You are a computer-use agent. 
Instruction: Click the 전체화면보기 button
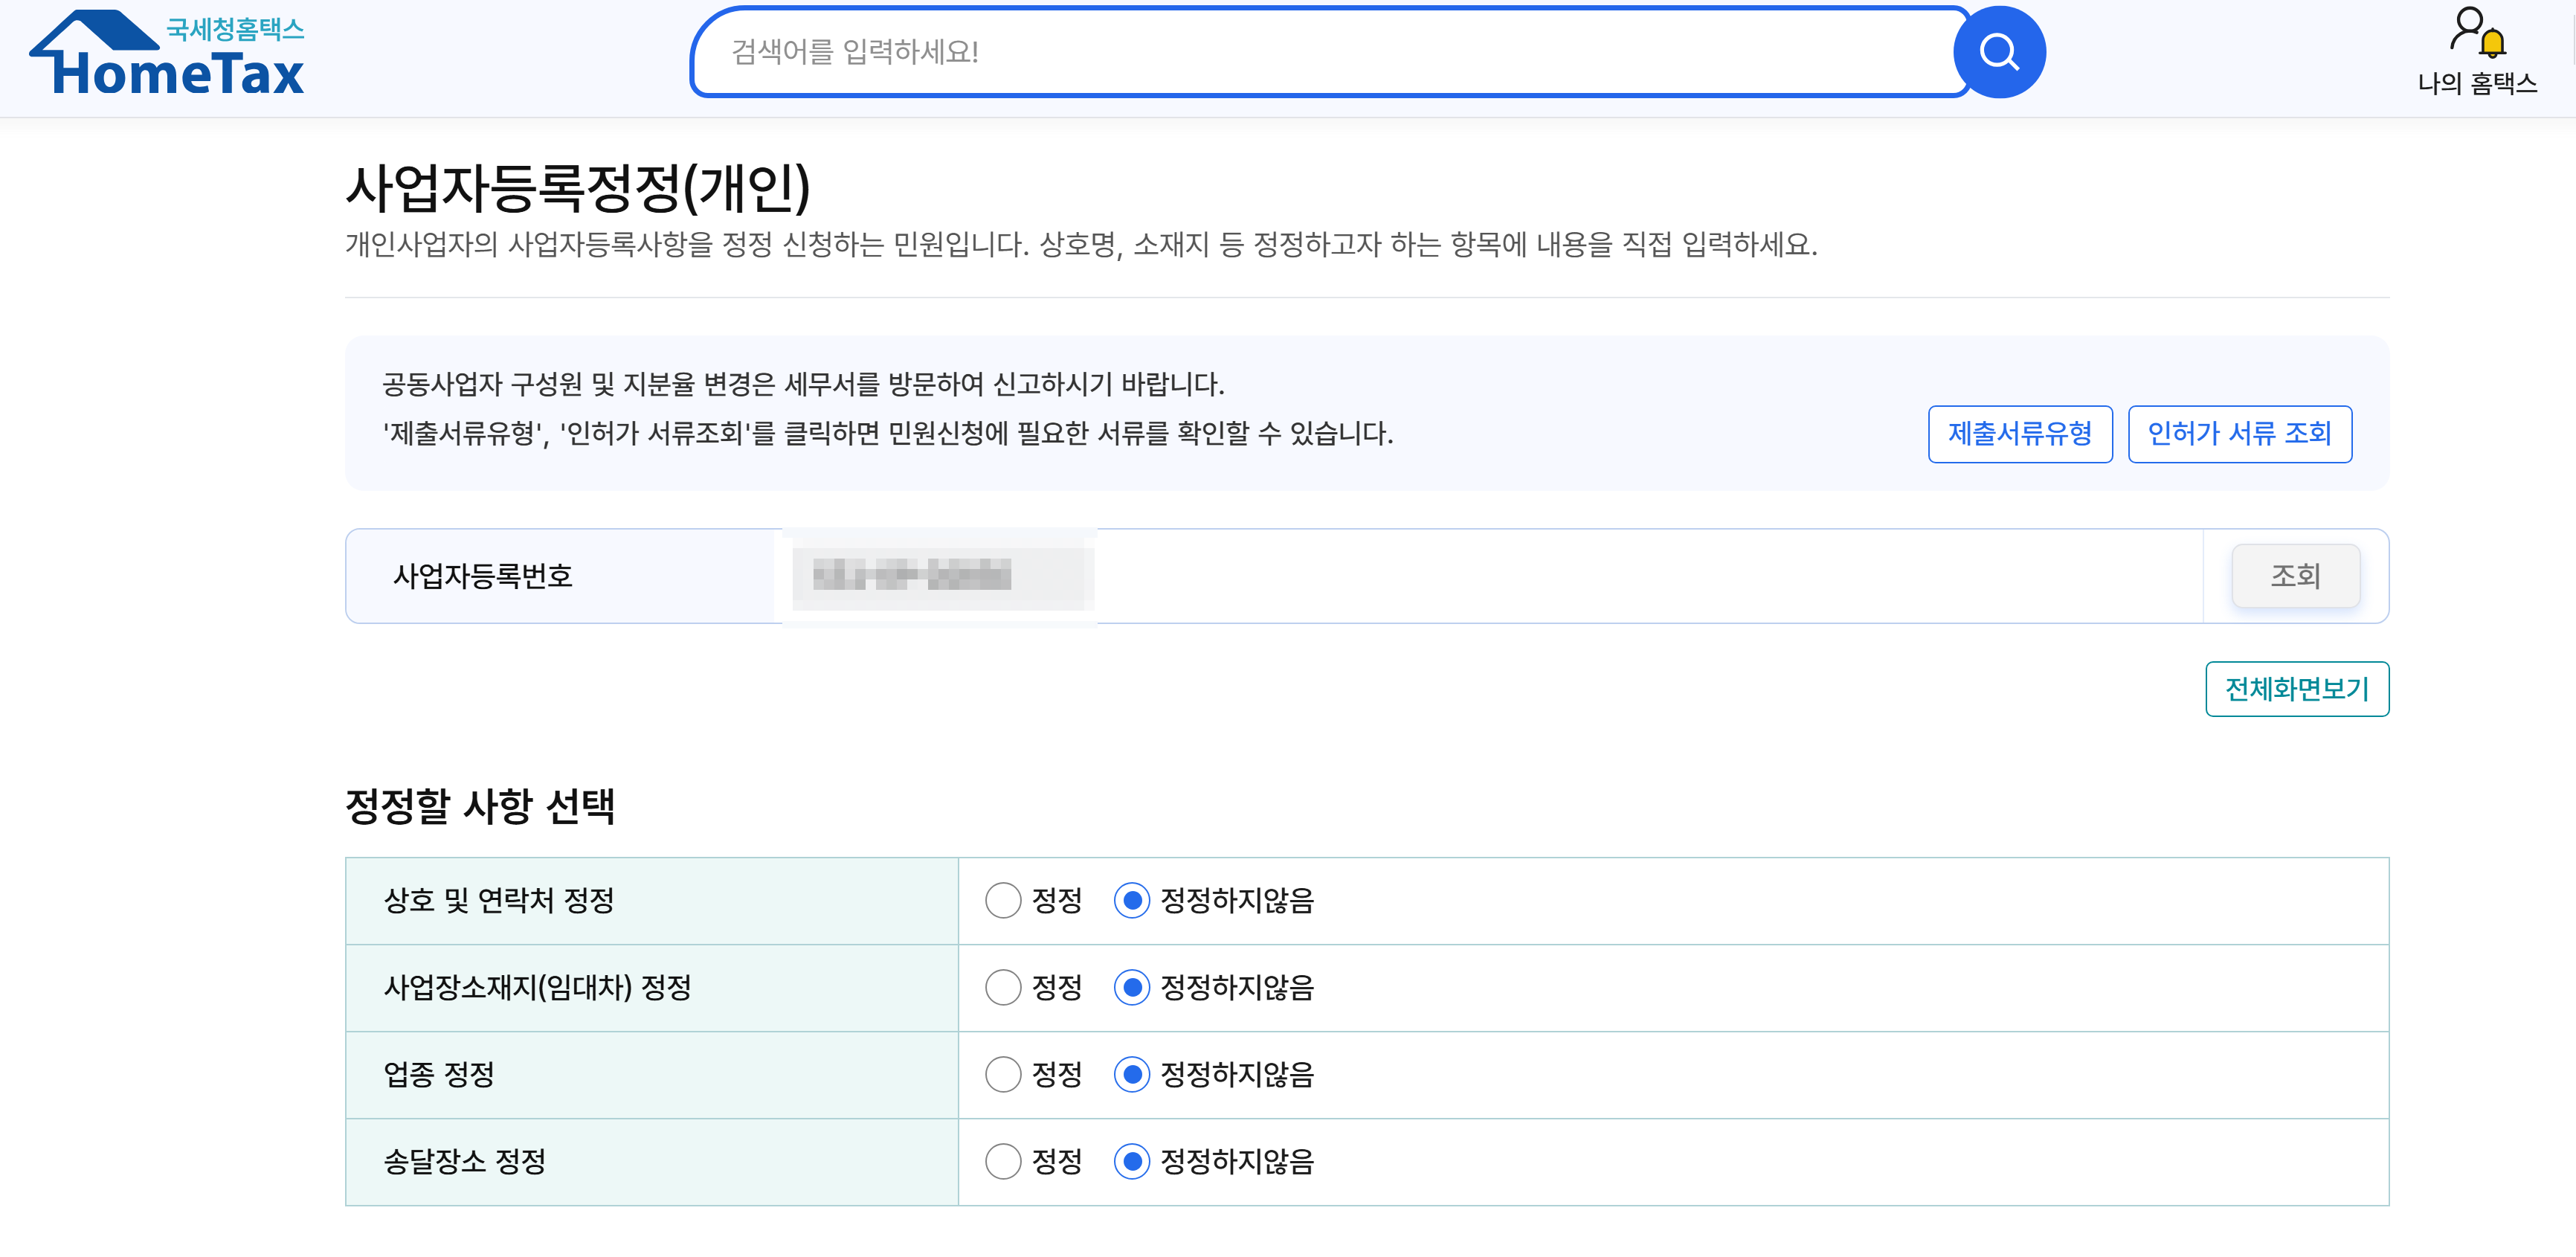click(x=2296, y=689)
